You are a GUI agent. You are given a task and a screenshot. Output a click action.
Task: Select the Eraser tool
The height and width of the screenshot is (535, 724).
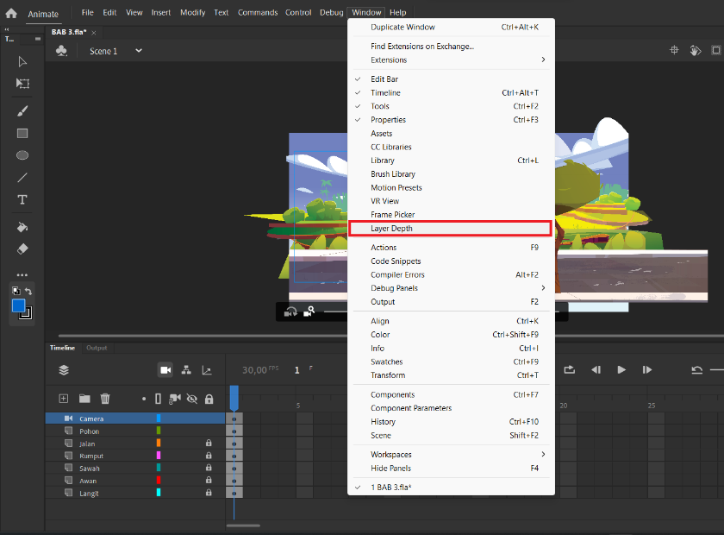22,249
